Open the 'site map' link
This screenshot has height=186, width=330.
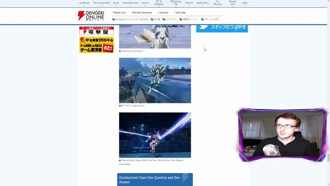180,12
